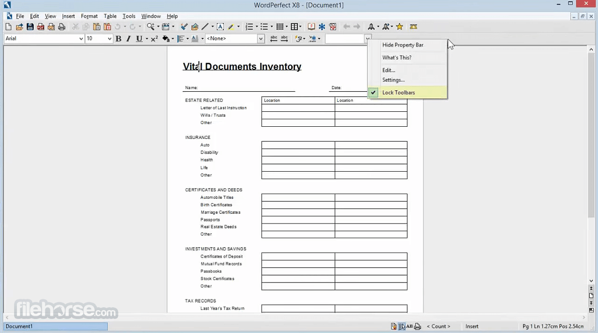Send document by email envelope icon
Image resolution: width=598 pixels, height=333 pixels.
(52, 27)
